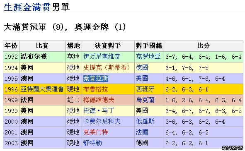Click the score 3-6, 6-3, 6-2, 6-4

tap(195, 122)
